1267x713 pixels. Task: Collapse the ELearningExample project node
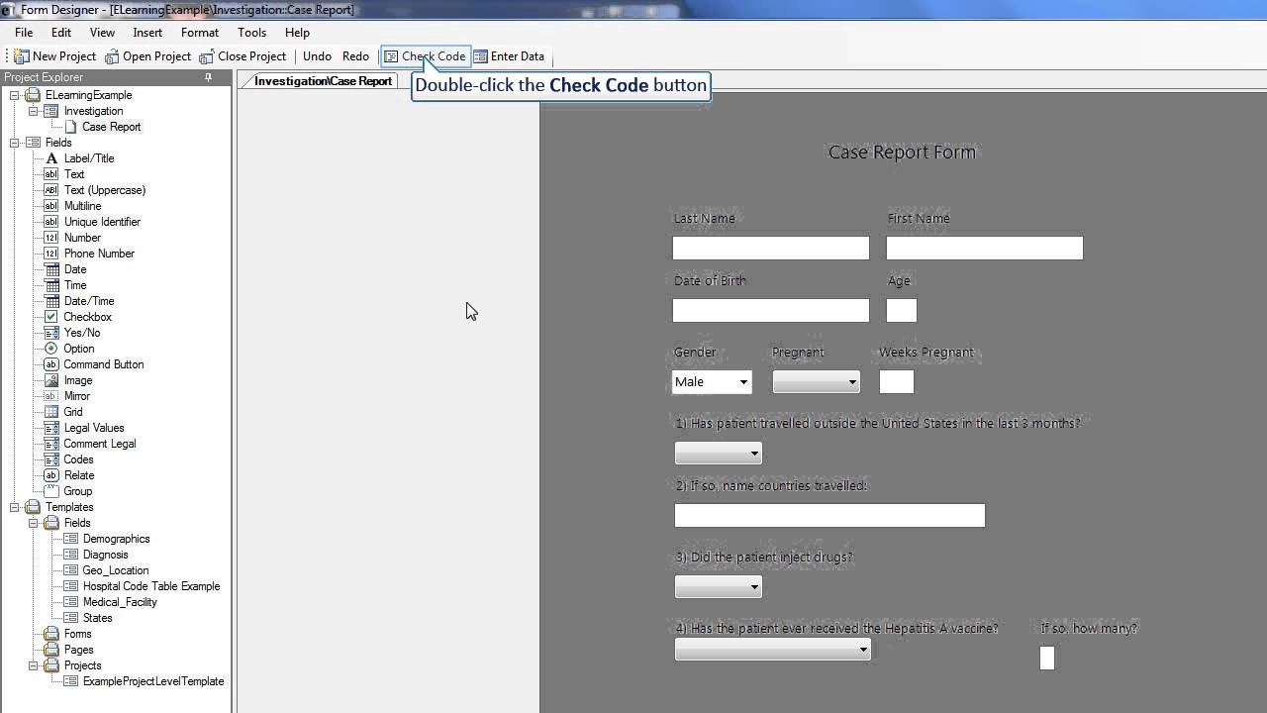(15, 95)
